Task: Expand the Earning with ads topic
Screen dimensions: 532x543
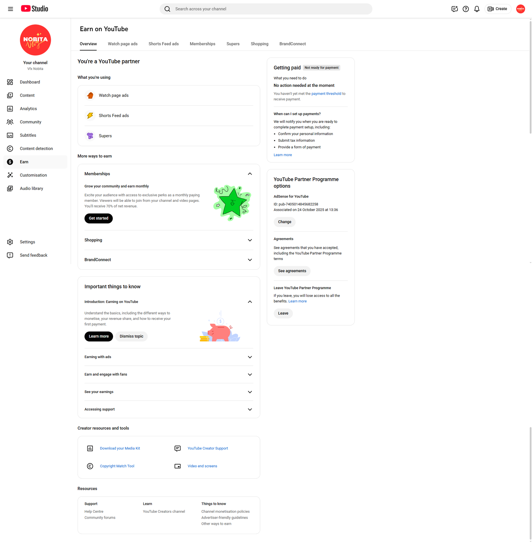Action: tap(250, 357)
